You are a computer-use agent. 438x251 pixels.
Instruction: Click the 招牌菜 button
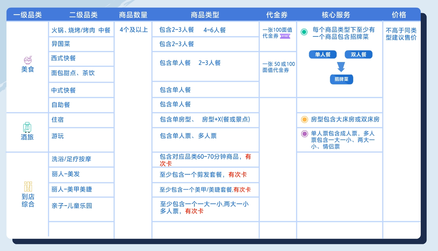[x=341, y=79]
